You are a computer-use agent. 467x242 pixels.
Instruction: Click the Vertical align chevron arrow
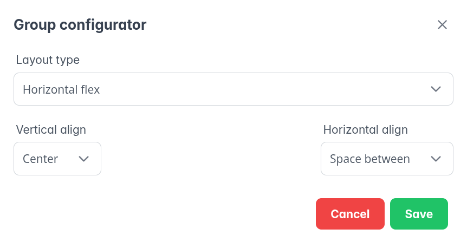coord(83,159)
